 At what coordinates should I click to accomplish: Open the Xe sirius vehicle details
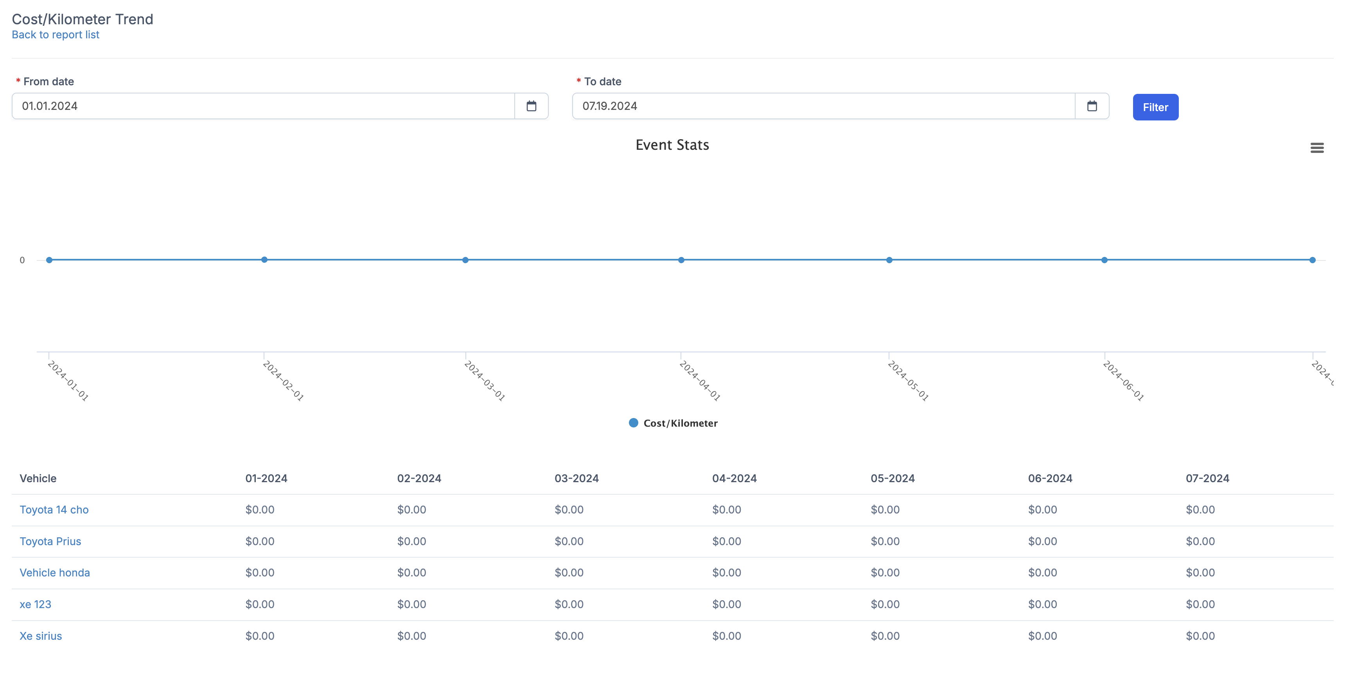[40, 636]
